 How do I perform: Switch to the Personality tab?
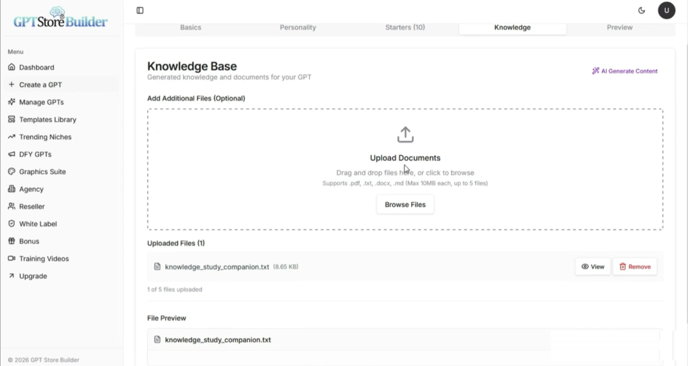coord(298,28)
